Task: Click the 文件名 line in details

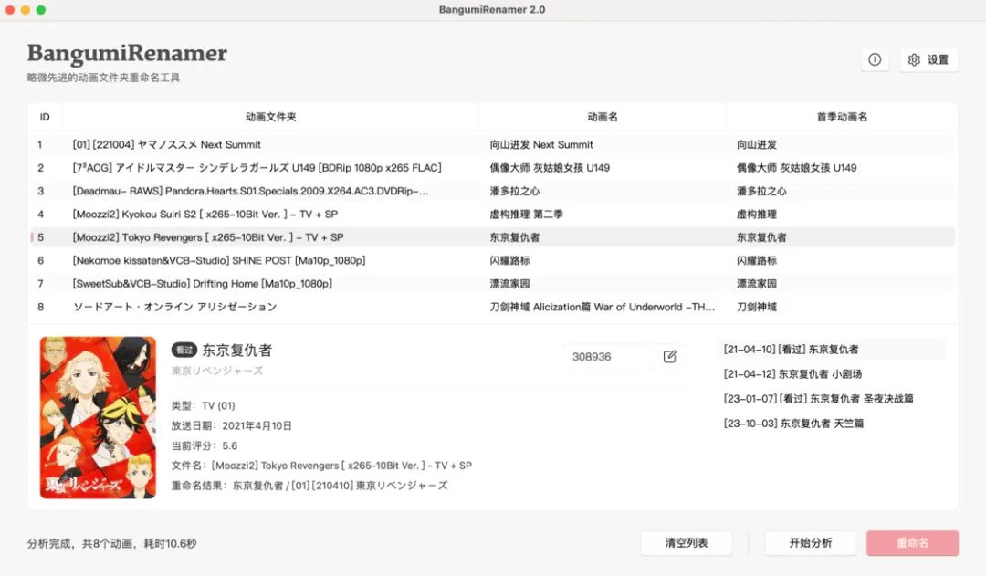Action: (x=321, y=466)
